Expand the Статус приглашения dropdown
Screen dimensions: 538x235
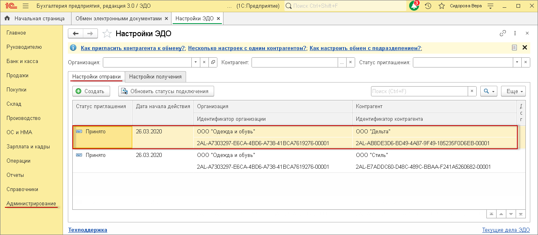[x=517, y=63]
